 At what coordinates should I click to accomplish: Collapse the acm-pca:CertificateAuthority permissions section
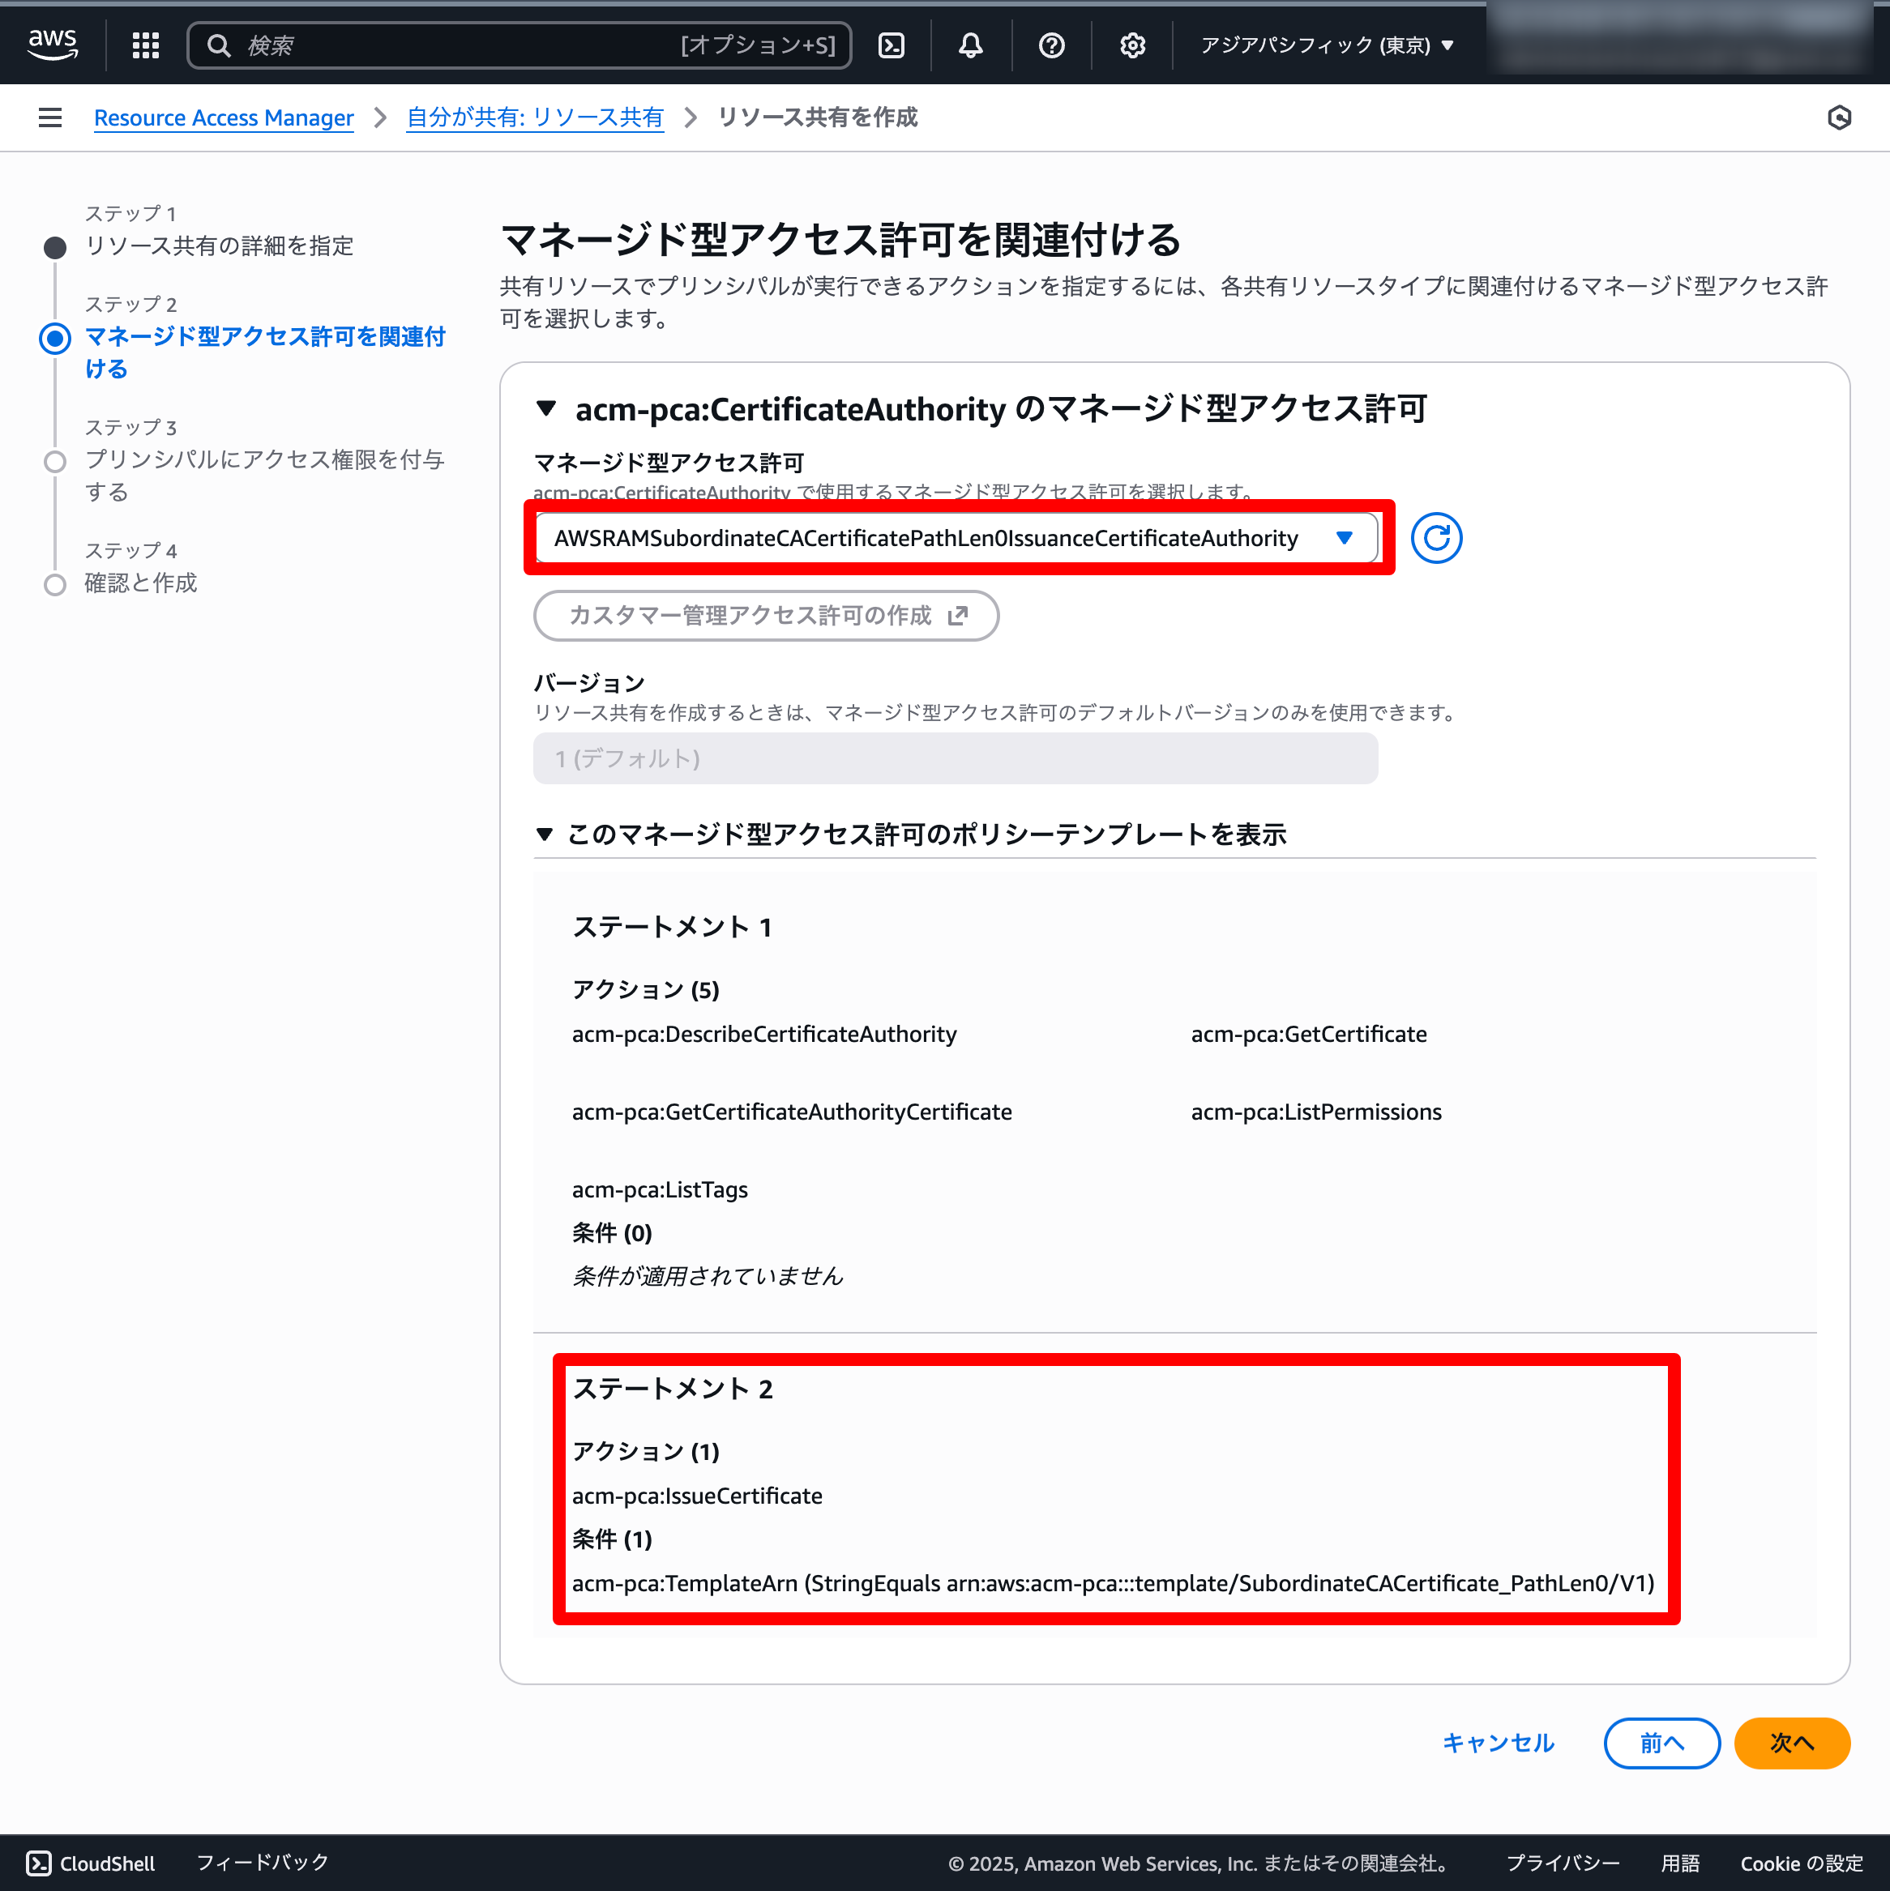[547, 410]
